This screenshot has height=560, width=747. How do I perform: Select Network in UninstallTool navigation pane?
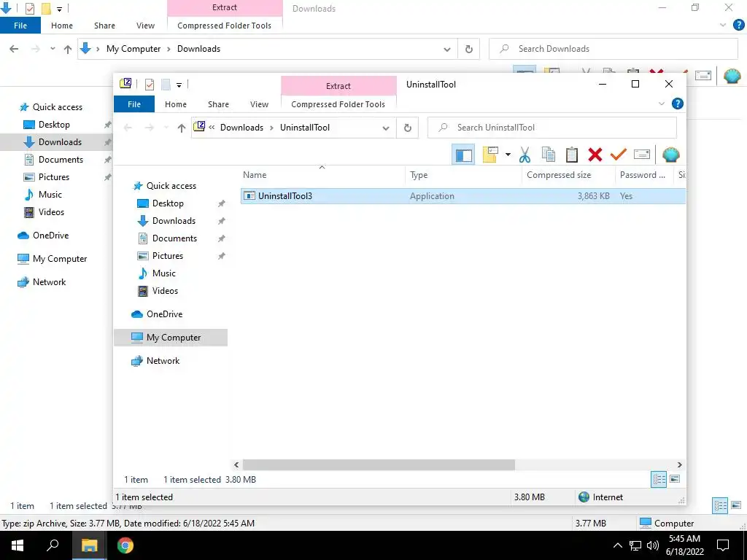pyautogui.click(x=163, y=361)
